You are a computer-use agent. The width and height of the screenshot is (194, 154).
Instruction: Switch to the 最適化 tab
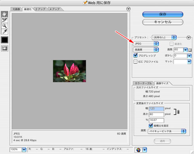tap(28, 9)
